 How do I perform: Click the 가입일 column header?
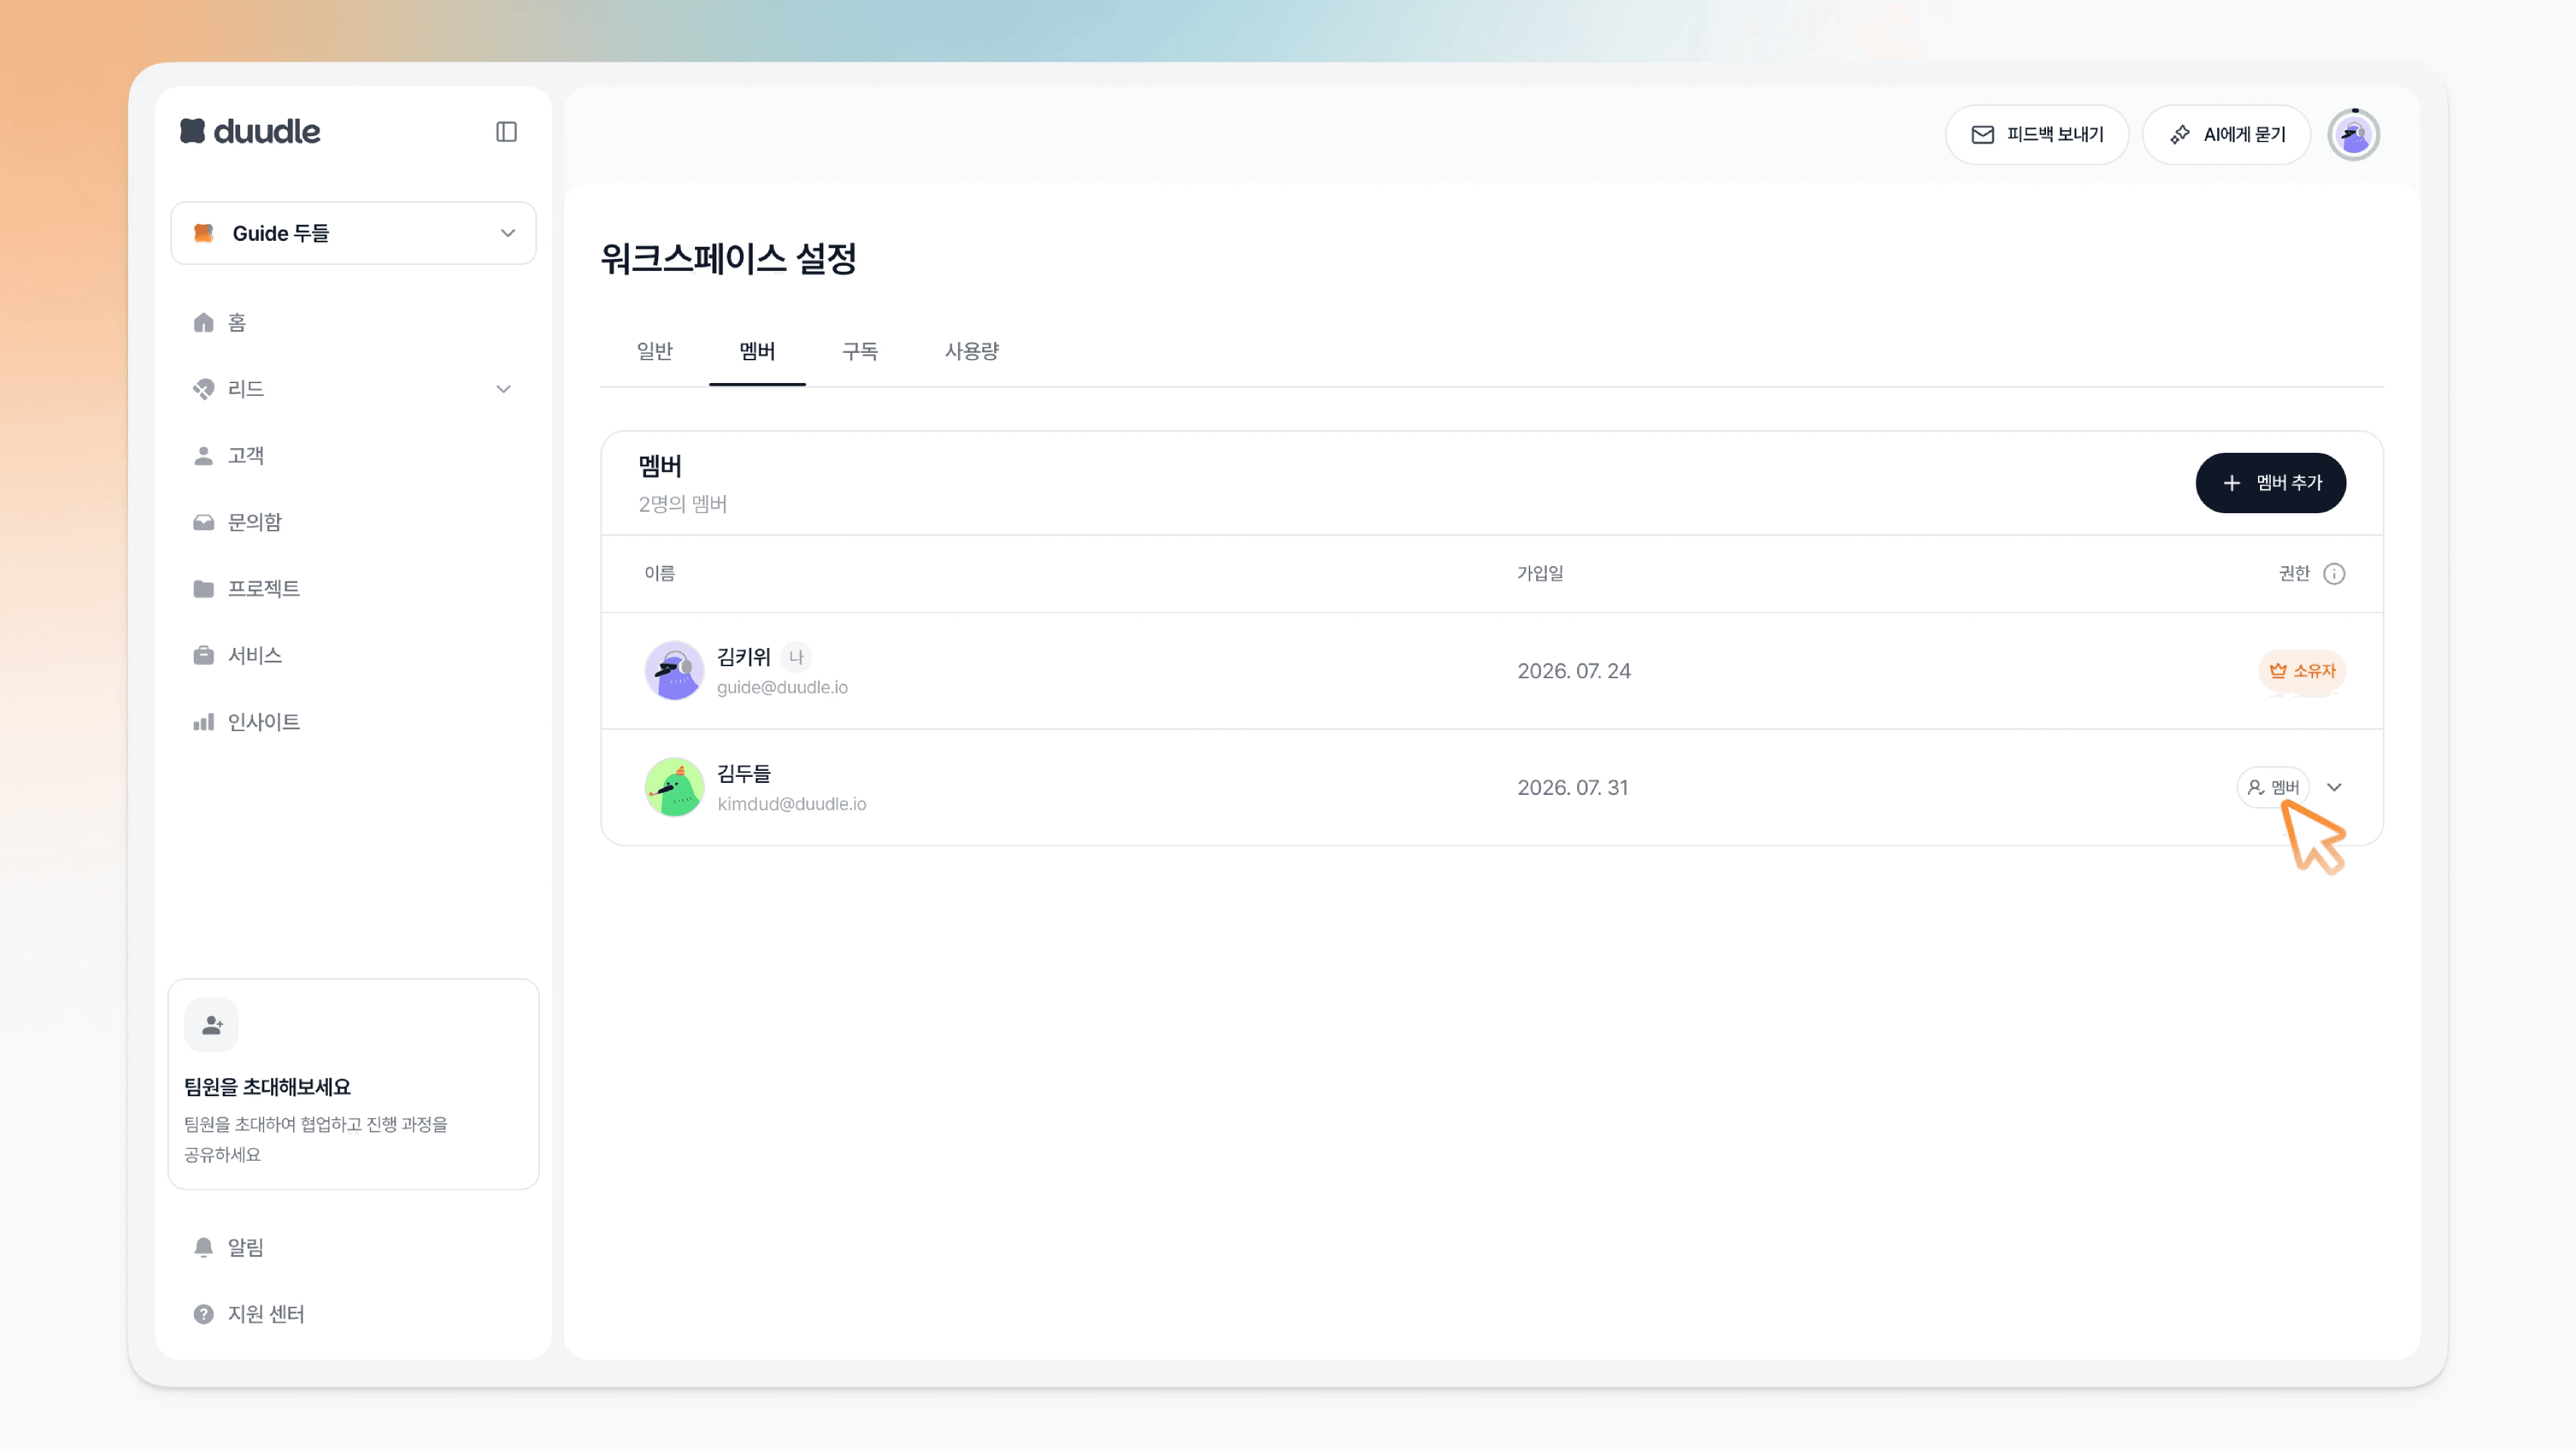click(x=1540, y=573)
